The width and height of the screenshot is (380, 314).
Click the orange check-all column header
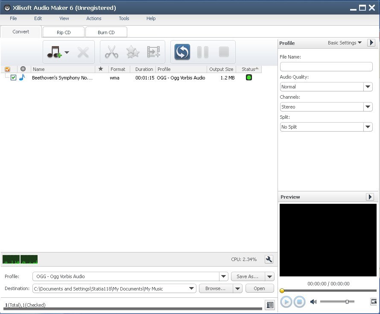pos(7,69)
